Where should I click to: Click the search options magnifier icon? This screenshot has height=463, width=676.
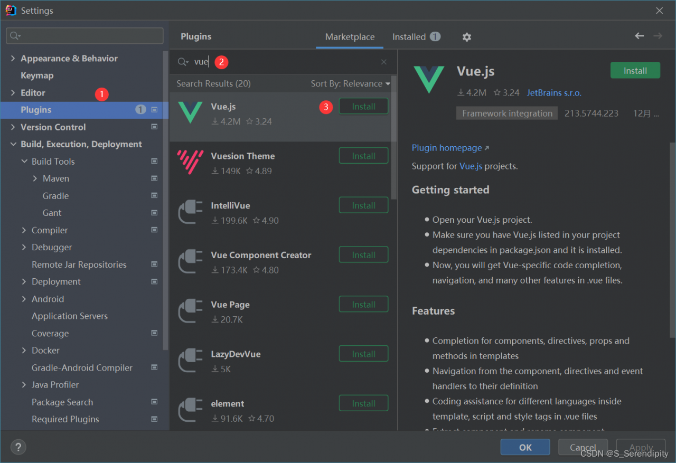(183, 62)
